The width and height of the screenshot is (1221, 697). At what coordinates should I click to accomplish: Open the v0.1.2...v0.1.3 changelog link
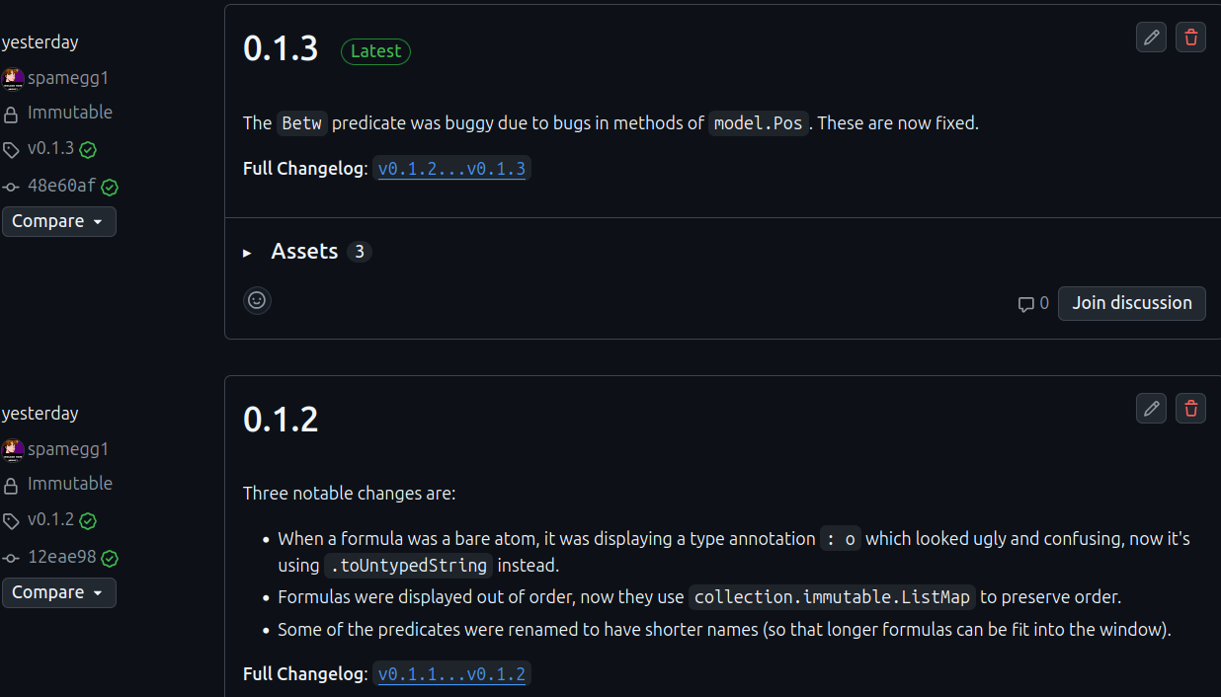coord(451,169)
